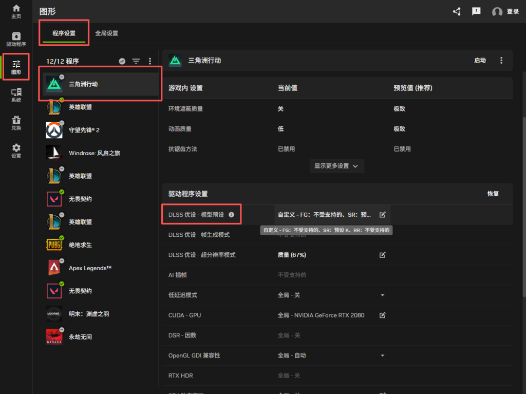
Task: Expand 显示更多设置 section
Action: click(x=337, y=166)
